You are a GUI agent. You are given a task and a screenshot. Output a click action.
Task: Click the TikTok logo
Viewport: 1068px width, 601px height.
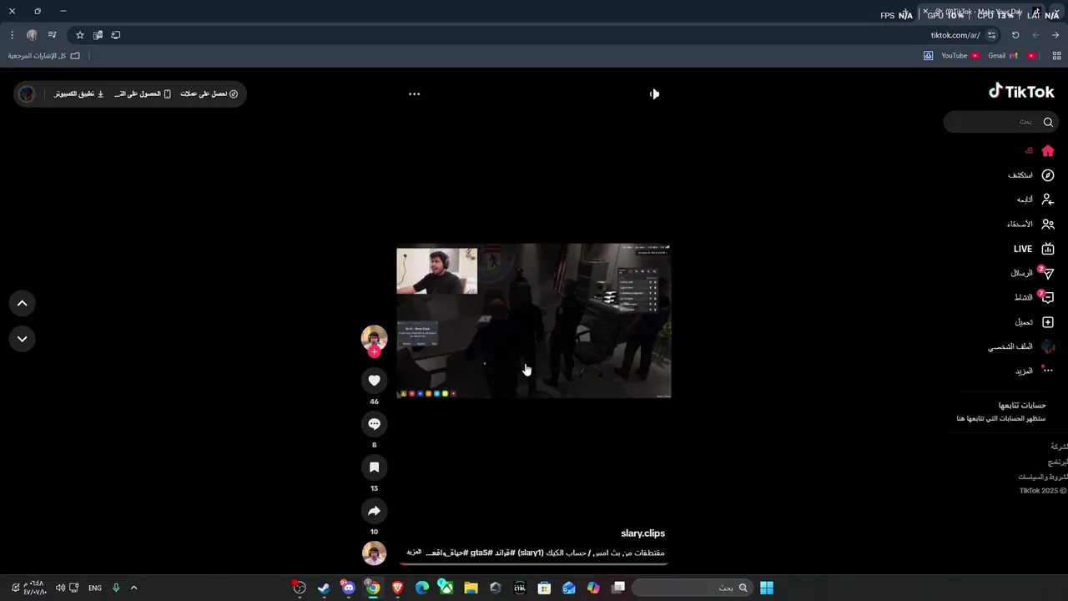[1021, 92]
